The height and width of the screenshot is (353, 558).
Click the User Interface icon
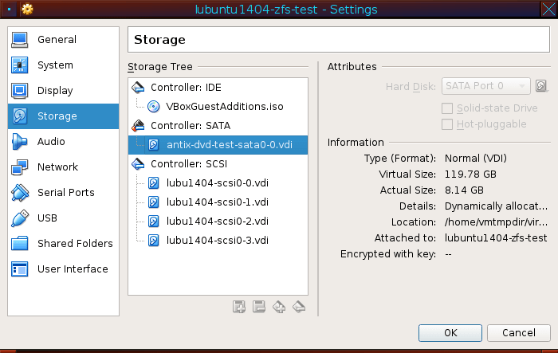coord(20,269)
